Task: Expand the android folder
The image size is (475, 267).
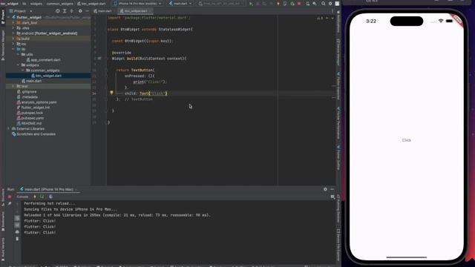Action: [x=13, y=33]
